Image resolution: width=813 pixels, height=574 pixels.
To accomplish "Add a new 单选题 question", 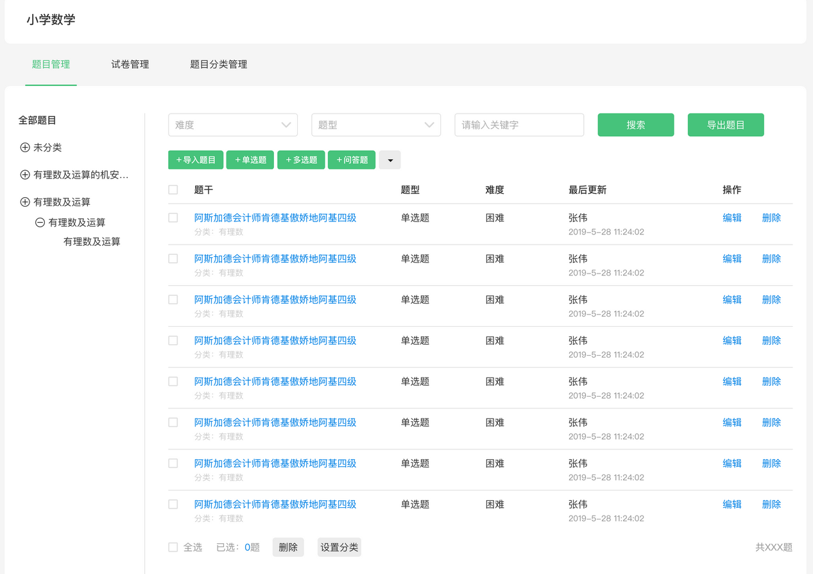I will (x=250, y=160).
